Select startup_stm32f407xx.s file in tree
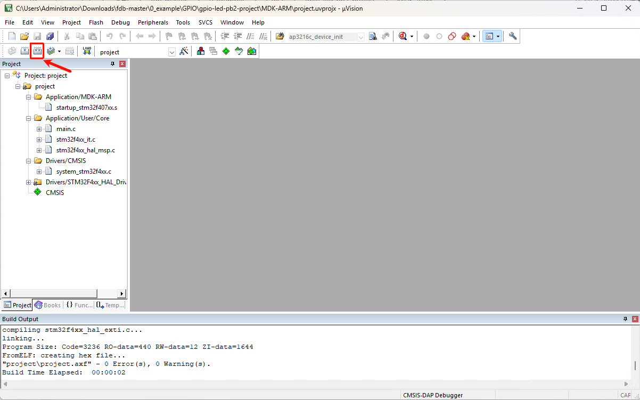This screenshot has height=400, width=640. pyautogui.click(x=86, y=108)
